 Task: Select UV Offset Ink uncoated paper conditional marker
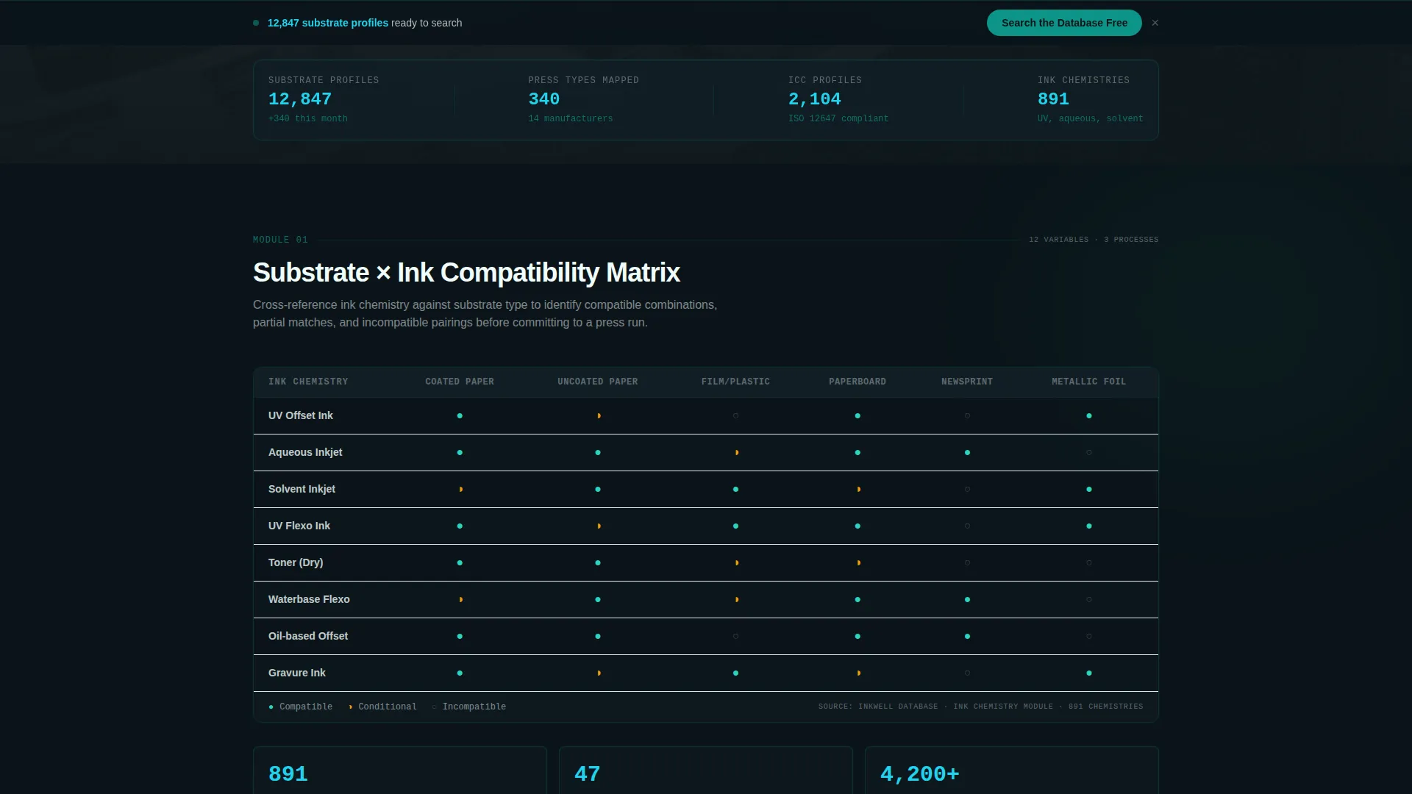[599, 416]
